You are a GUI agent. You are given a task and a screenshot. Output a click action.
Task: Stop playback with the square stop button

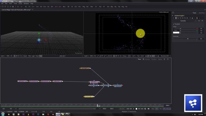136,109
